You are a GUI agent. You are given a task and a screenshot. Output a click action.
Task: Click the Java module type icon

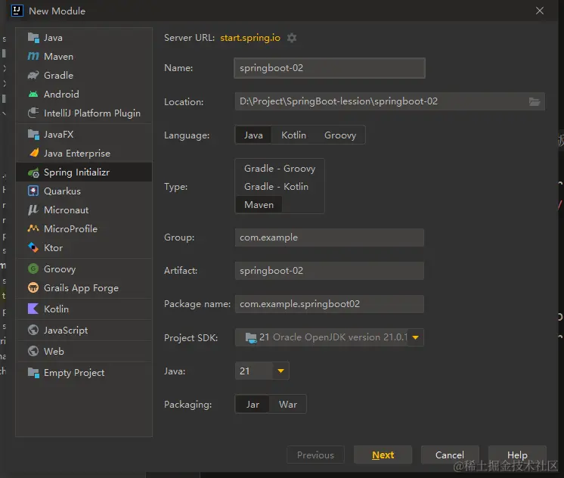tap(33, 37)
